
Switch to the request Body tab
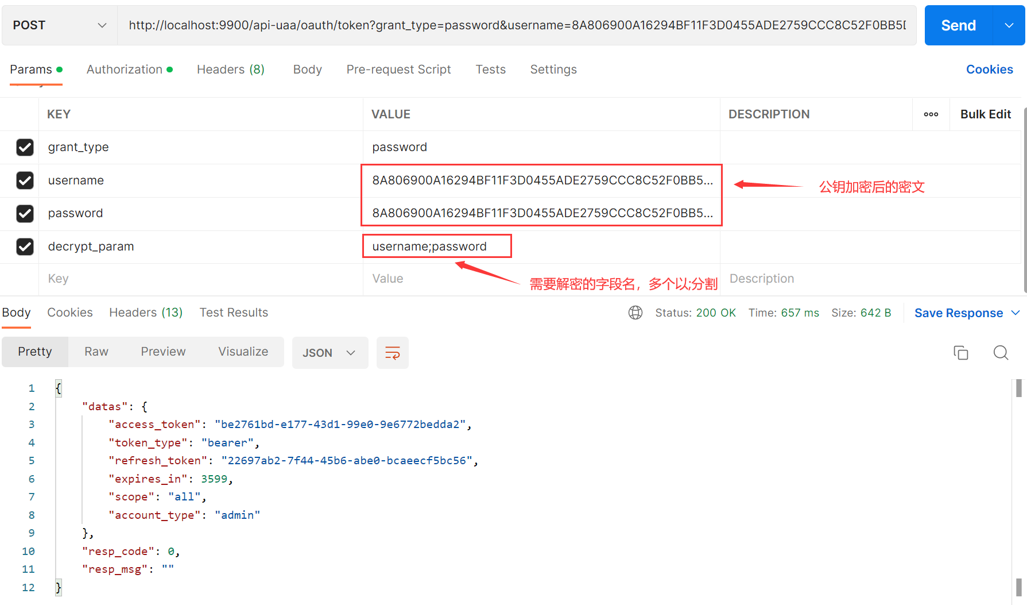point(308,70)
